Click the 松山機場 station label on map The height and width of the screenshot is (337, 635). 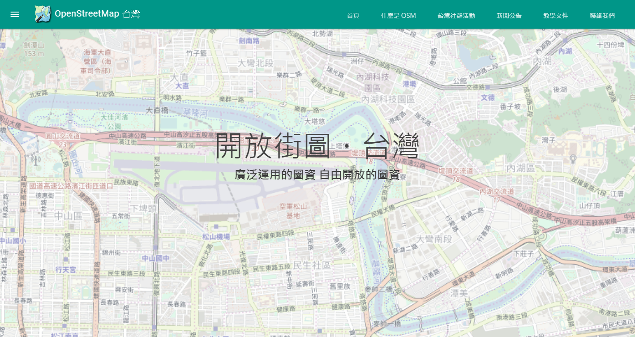point(216,237)
